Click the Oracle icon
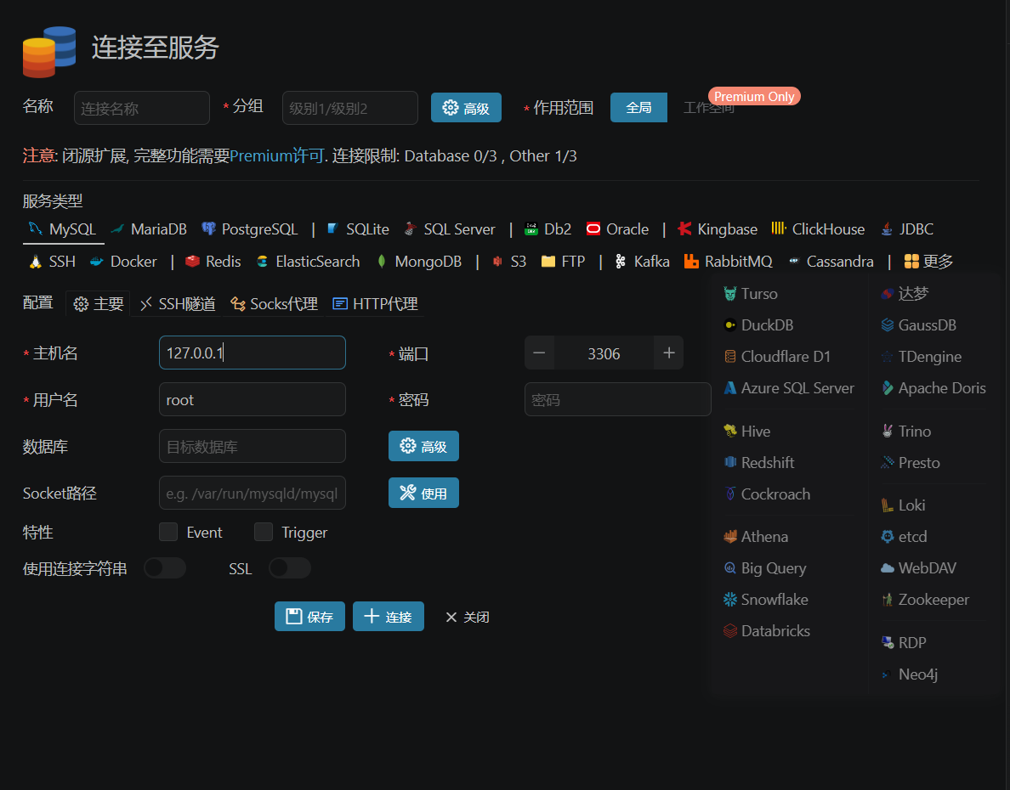Screen dimensions: 1010x790 pos(593,229)
